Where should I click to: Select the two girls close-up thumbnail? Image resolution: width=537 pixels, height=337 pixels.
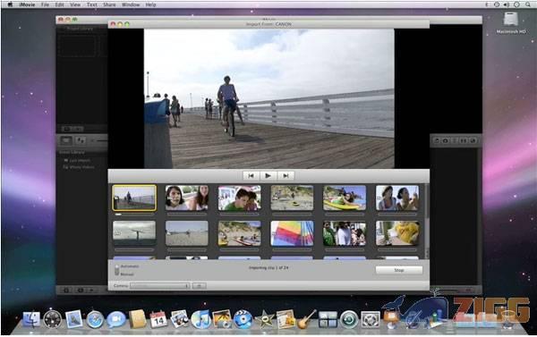pos(187,198)
